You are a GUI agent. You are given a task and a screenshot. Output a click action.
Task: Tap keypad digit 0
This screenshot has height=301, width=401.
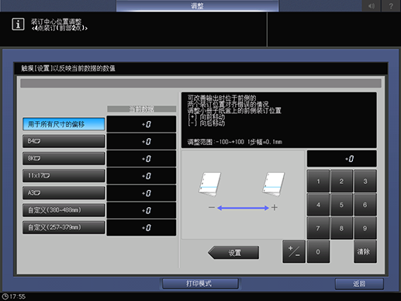tap(318, 251)
